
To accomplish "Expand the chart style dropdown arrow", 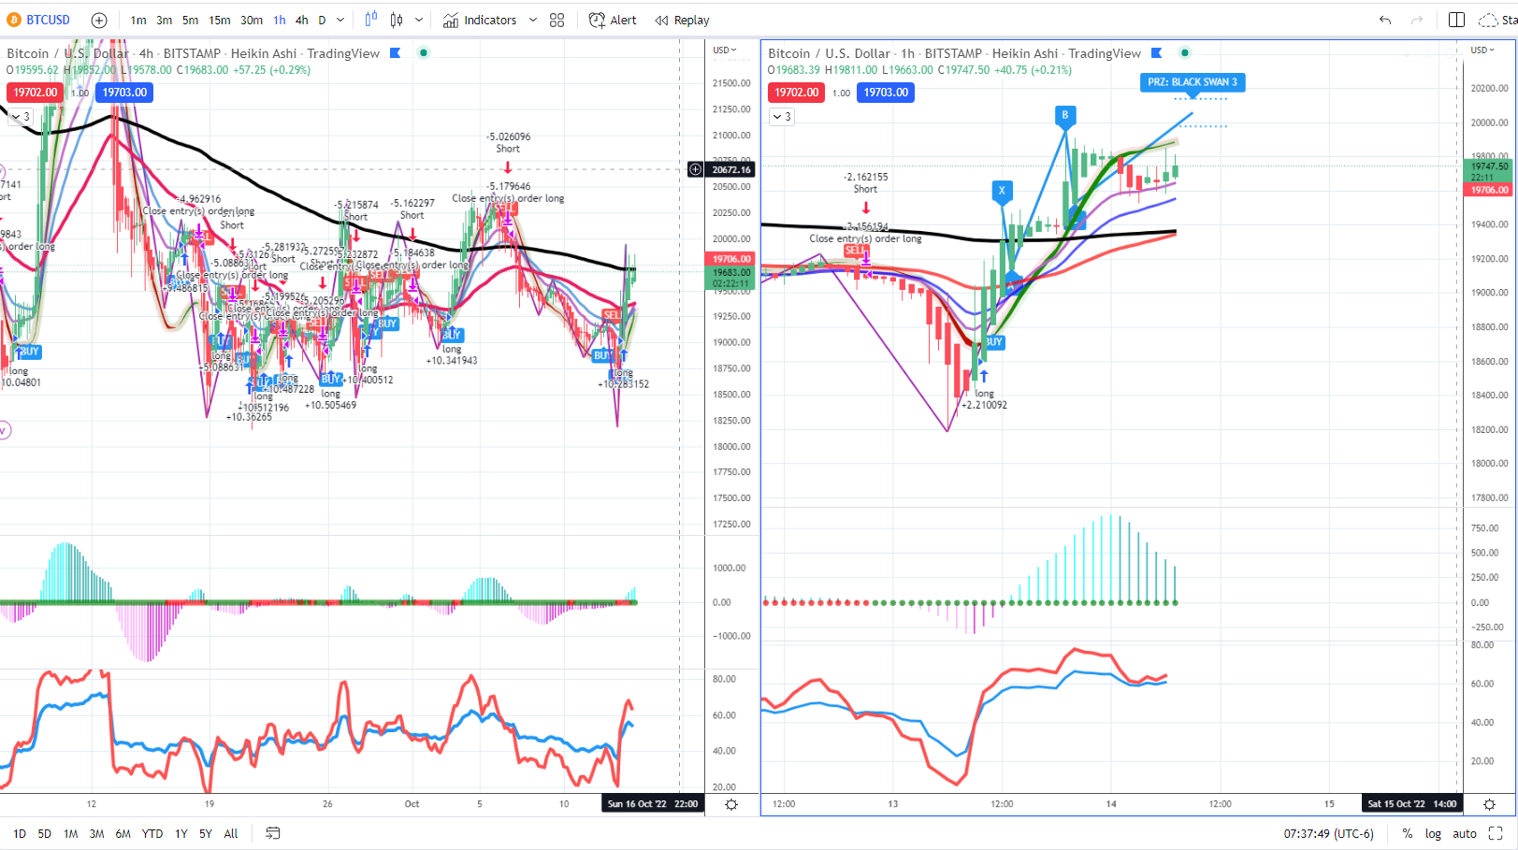I will 418,20.
